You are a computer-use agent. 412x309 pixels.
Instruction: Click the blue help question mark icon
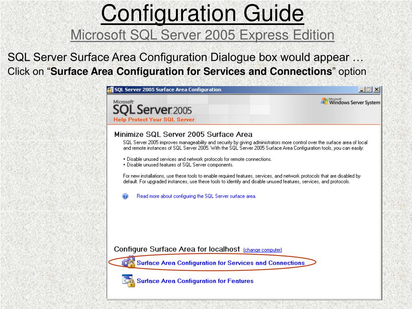pyautogui.click(x=126, y=196)
